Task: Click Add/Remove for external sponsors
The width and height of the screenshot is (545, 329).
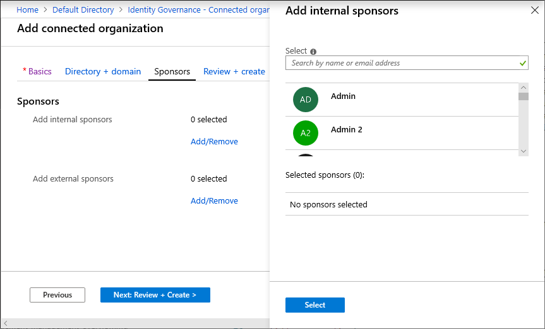Action: click(214, 200)
